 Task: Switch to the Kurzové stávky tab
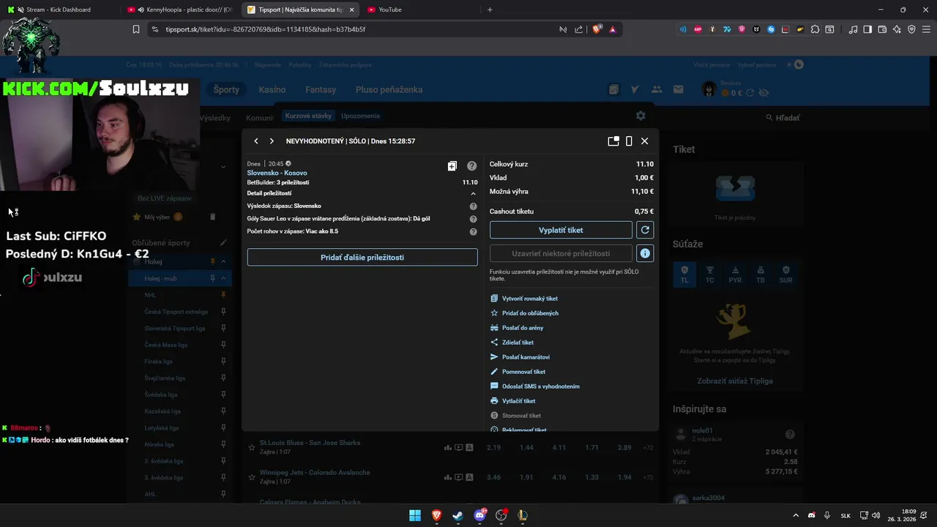coord(308,116)
